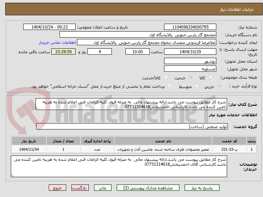Select the کالا/خدمت radio button
This screenshot has width=263, height=197.
[166, 77]
